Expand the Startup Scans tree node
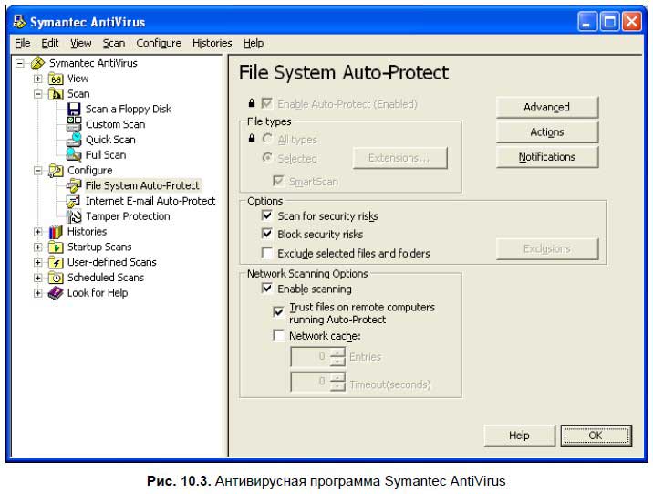This screenshot has width=653, height=494. coord(38,247)
